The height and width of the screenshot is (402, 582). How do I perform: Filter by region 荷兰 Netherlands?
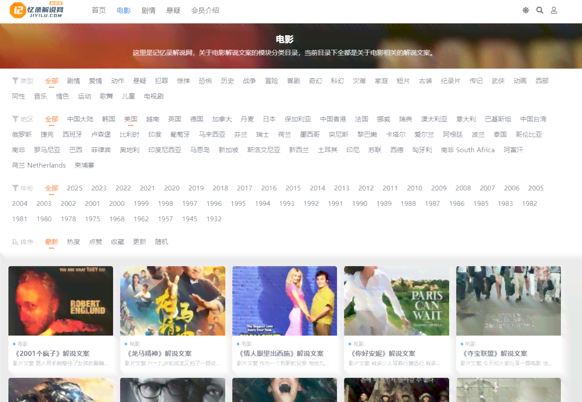coord(39,165)
